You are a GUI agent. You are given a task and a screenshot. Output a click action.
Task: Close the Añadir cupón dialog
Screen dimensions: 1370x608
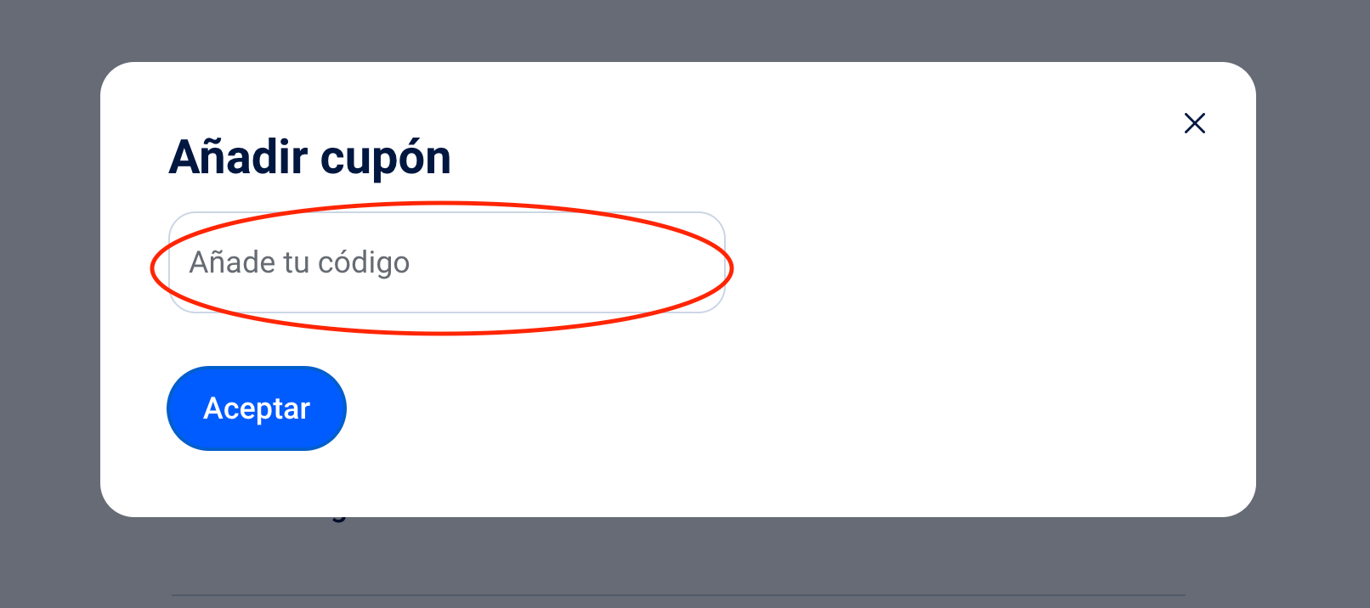pyautogui.click(x=1194, y=123)
